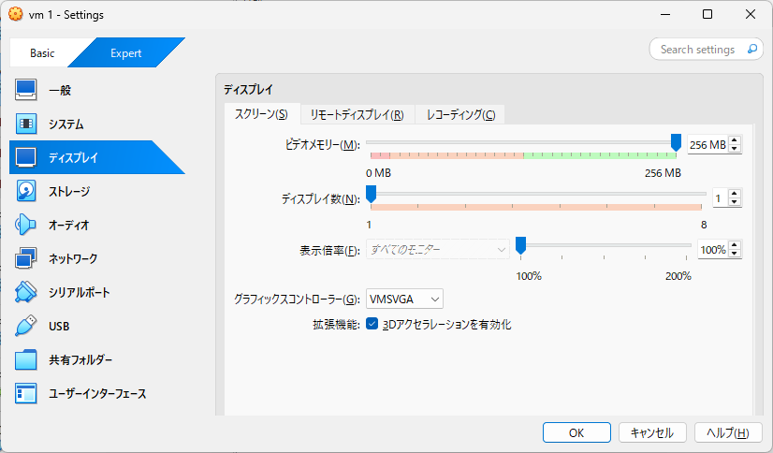Click the Search settings field
Screen dimensions: 773x453
click(697, 50)
